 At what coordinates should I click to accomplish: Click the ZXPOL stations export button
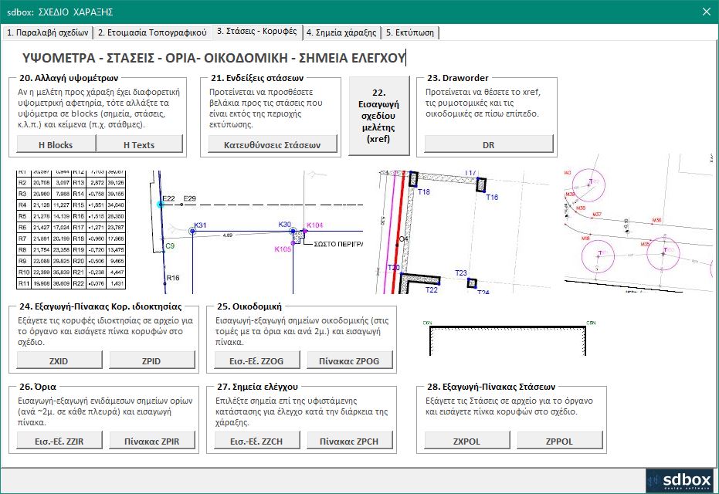point(470,441)
